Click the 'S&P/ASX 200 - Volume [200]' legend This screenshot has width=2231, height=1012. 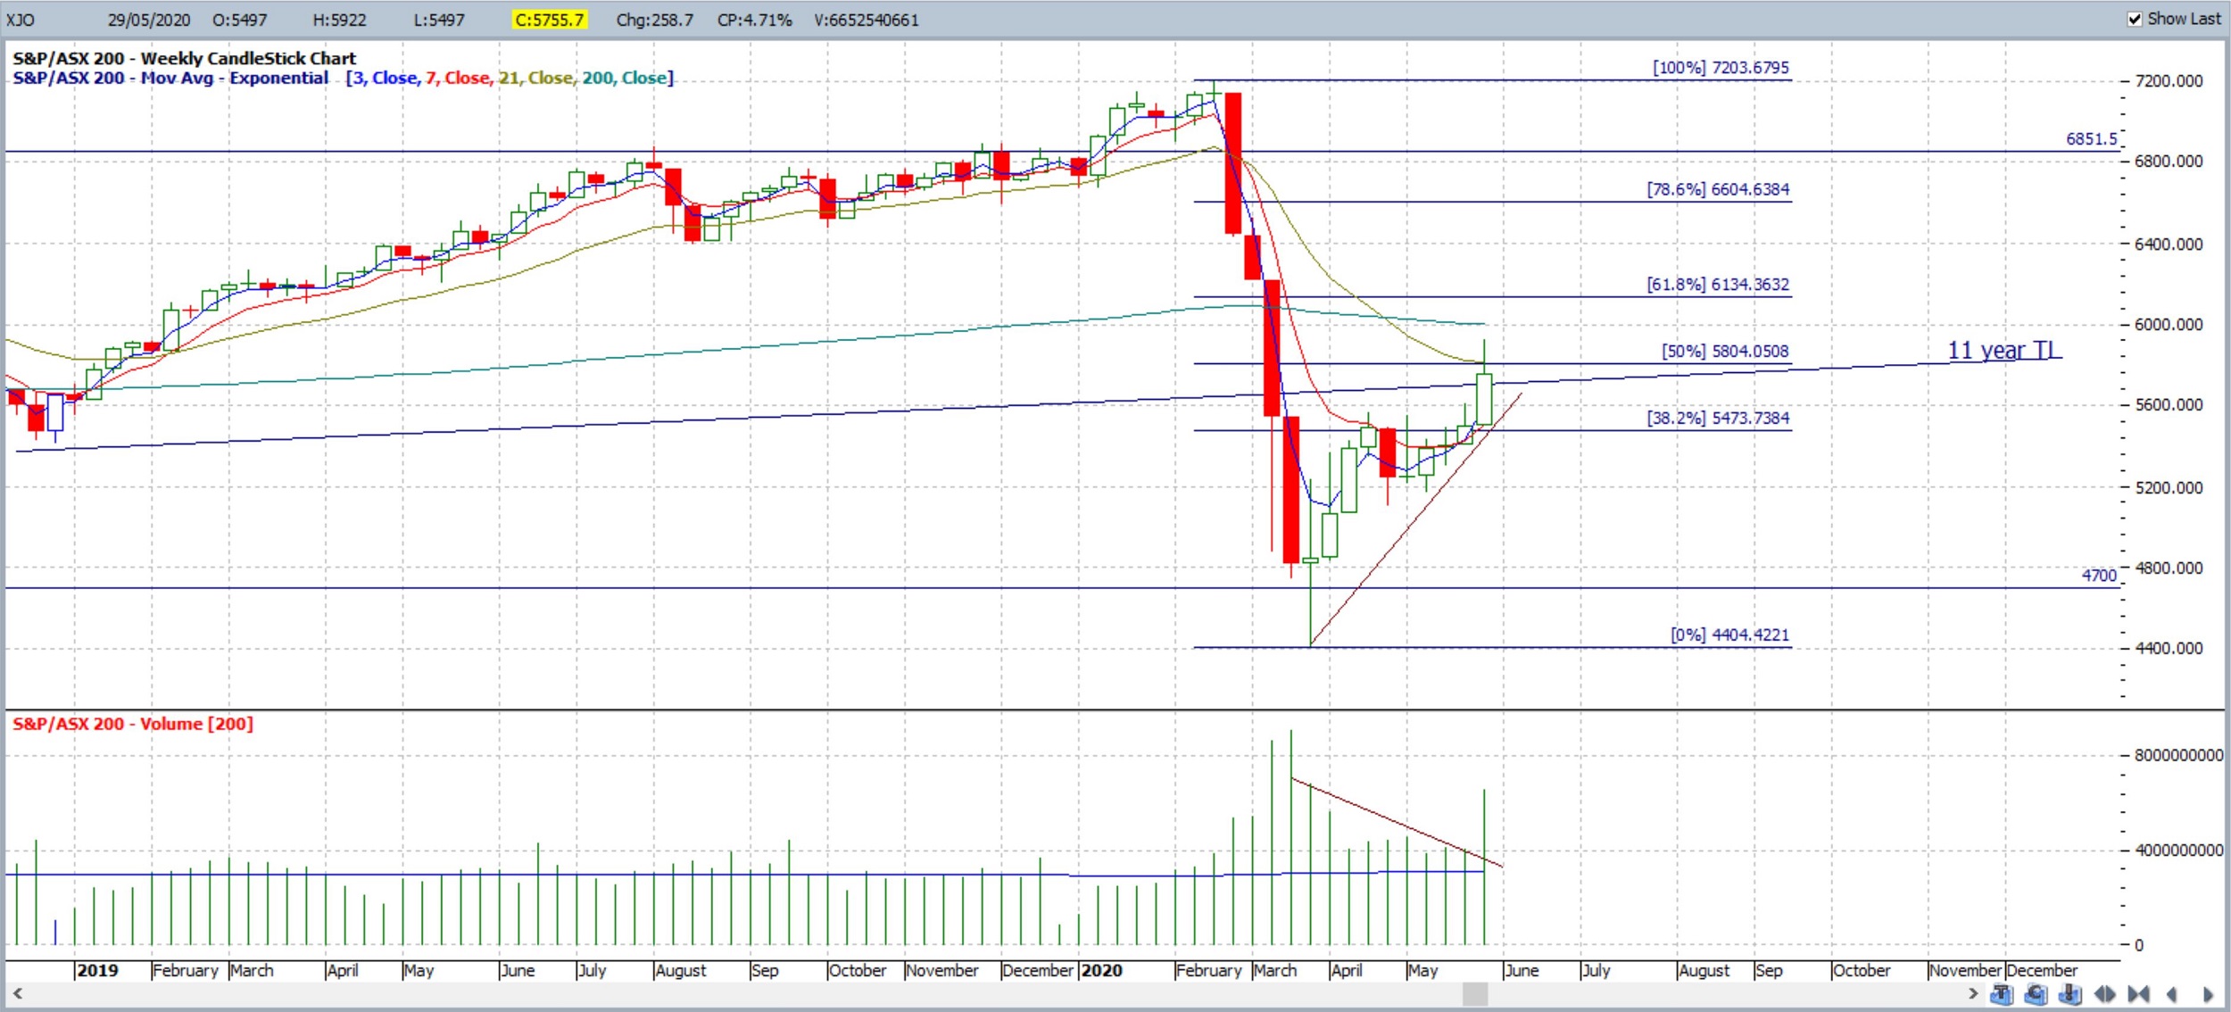(133, 724)
